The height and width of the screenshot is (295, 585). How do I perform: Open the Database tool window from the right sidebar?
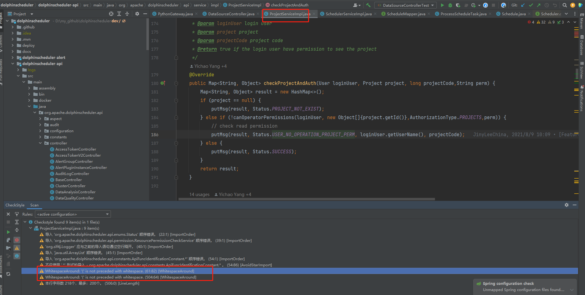(582, 46)
